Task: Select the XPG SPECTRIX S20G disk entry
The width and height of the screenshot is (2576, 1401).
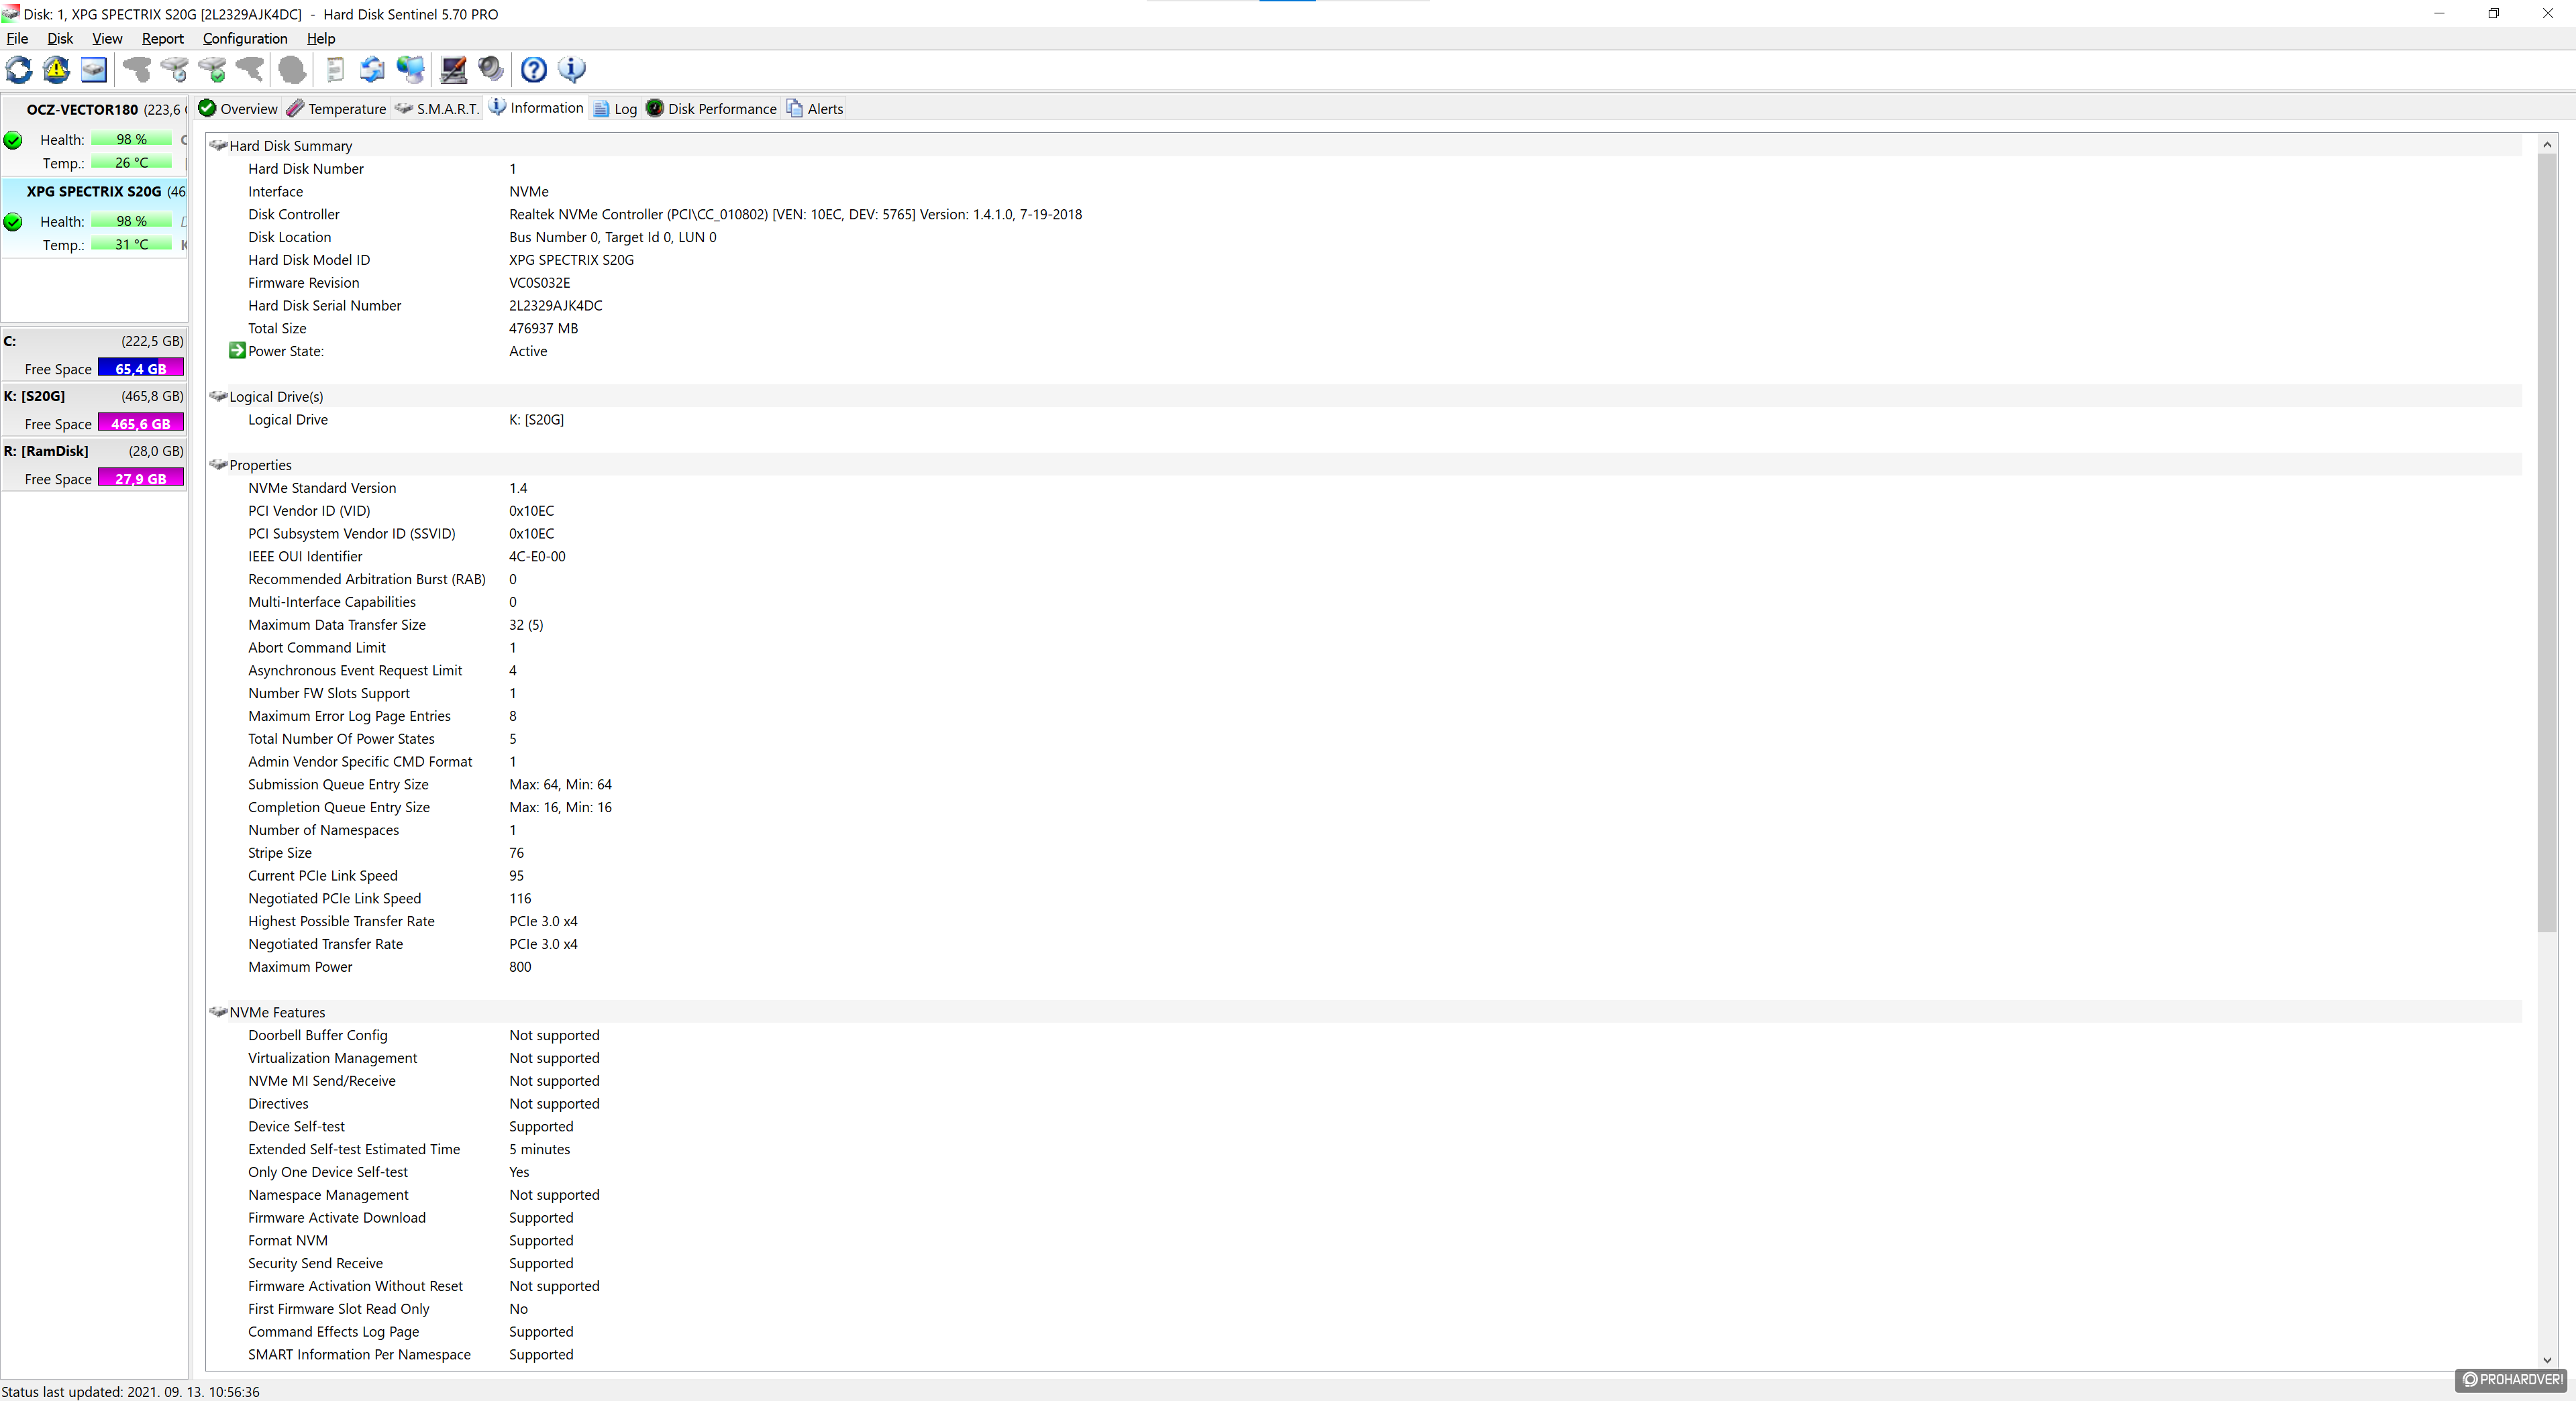Action: click(x=94, y=218)
